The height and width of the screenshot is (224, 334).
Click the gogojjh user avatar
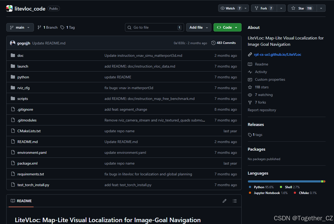point(13,43)
